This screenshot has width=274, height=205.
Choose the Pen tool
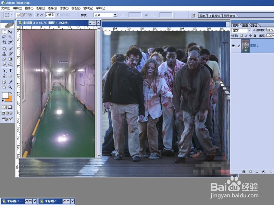[4, 76]
